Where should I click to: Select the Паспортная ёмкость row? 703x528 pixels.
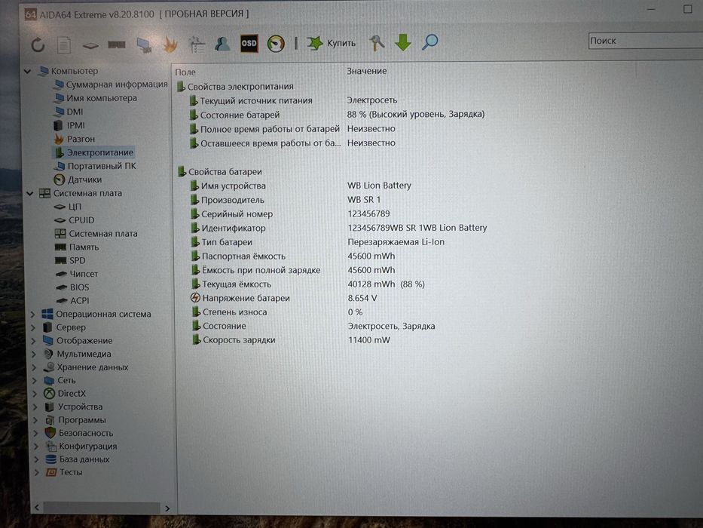[x=292, y=256]
